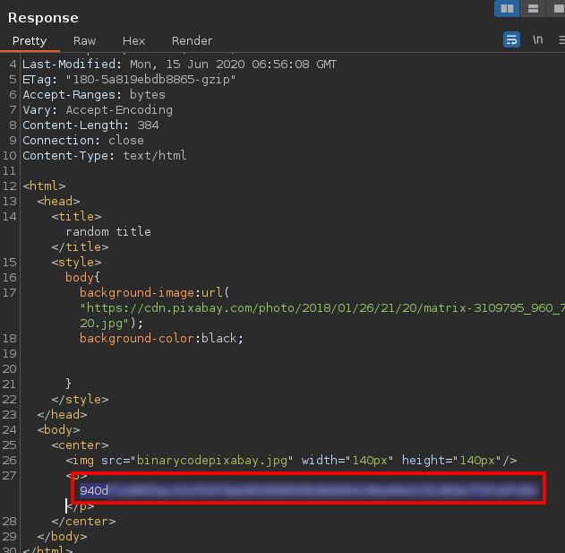The image size is (565, 553).
Task: View the response in the Hex tab
Action: coord(133,41)
